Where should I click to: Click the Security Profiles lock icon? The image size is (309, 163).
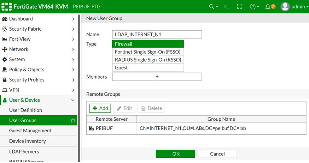[4, 80]
